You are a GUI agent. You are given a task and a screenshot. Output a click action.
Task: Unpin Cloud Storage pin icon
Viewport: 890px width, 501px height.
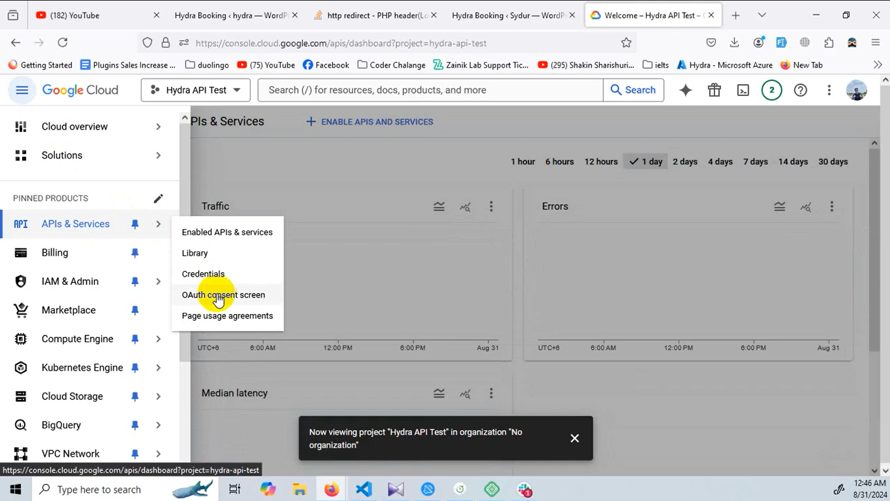point(134,397)
